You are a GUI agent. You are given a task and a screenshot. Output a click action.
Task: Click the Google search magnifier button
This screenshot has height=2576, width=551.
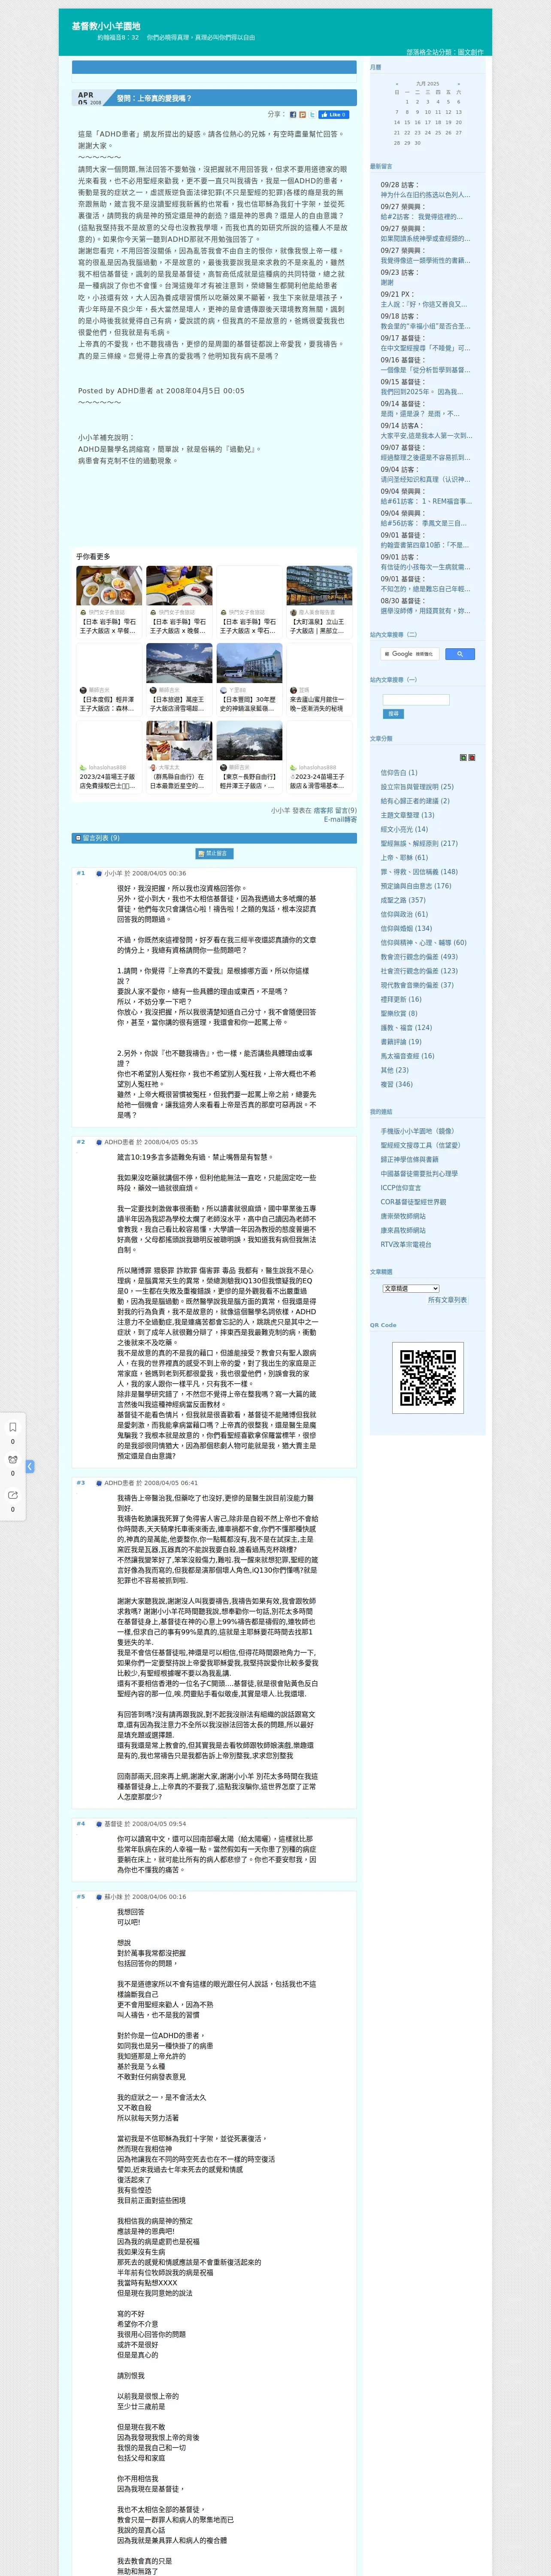click(459, 654)
